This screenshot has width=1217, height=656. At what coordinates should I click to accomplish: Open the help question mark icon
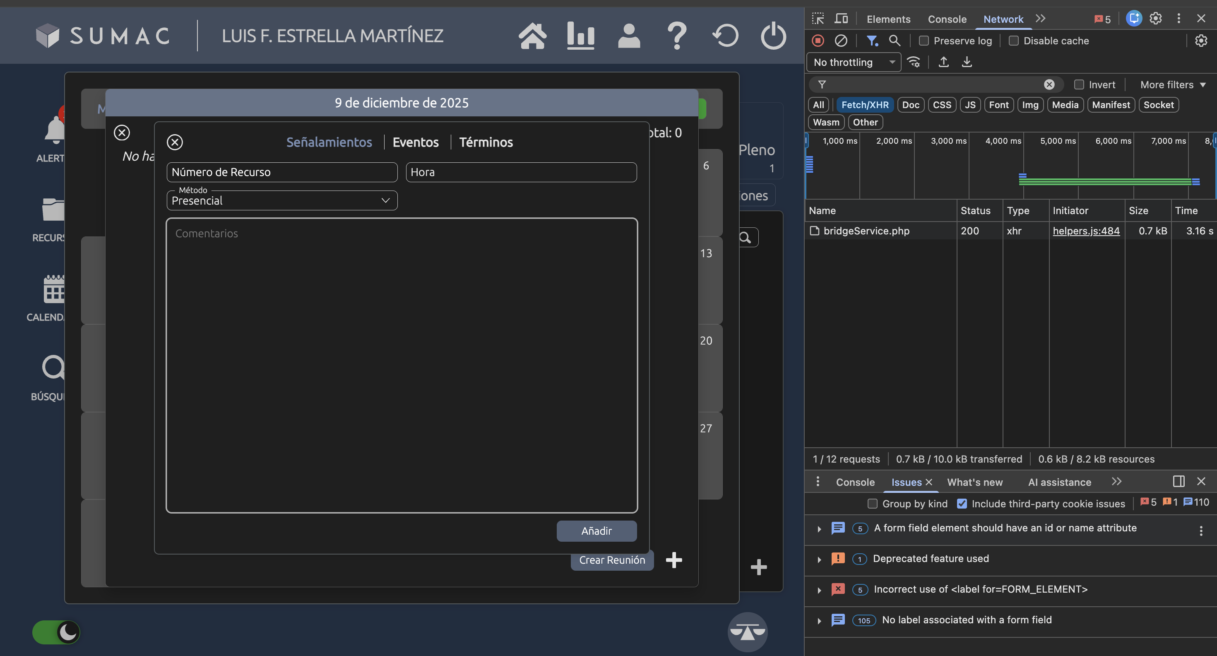click(x=677, y=36)
